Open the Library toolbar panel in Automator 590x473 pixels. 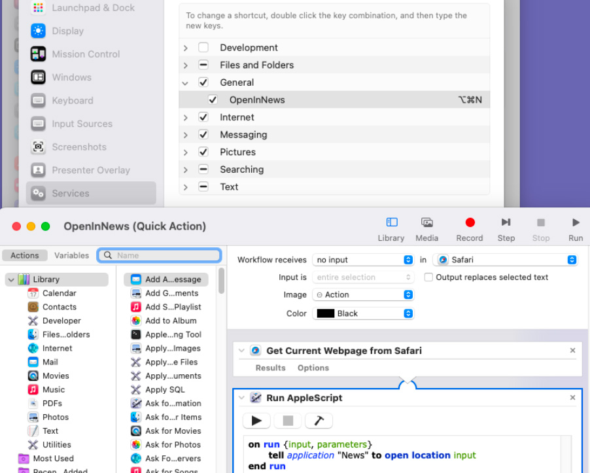pos(391,229)
